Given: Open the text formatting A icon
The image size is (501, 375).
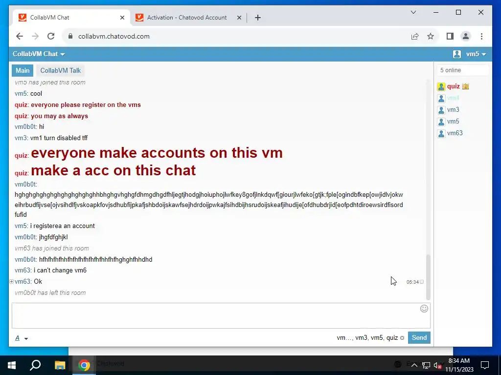Looking at the screenshot, I should click(17, 338).
